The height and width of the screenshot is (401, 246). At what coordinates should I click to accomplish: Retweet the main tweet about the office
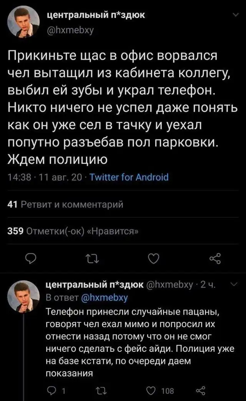click(x=91, y=259)
